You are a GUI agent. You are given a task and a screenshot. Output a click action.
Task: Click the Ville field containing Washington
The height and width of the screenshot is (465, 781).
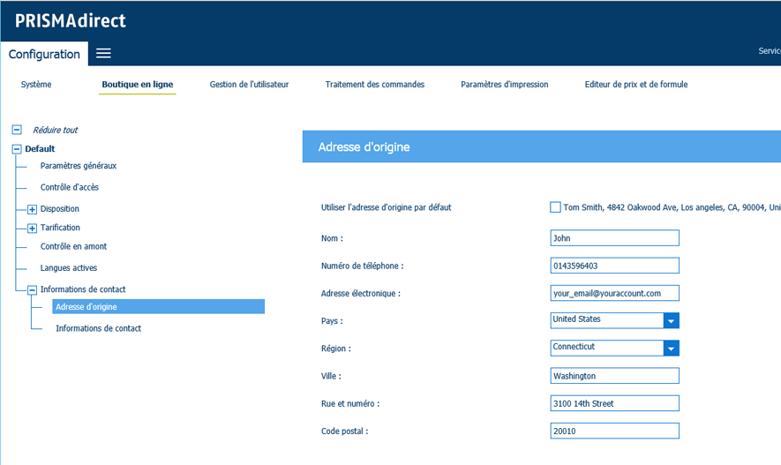tap(614, 376)
